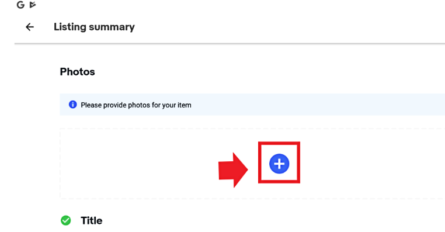Click the blue plus add-photo button
445x232 pixels.
(x=279, y=164)
